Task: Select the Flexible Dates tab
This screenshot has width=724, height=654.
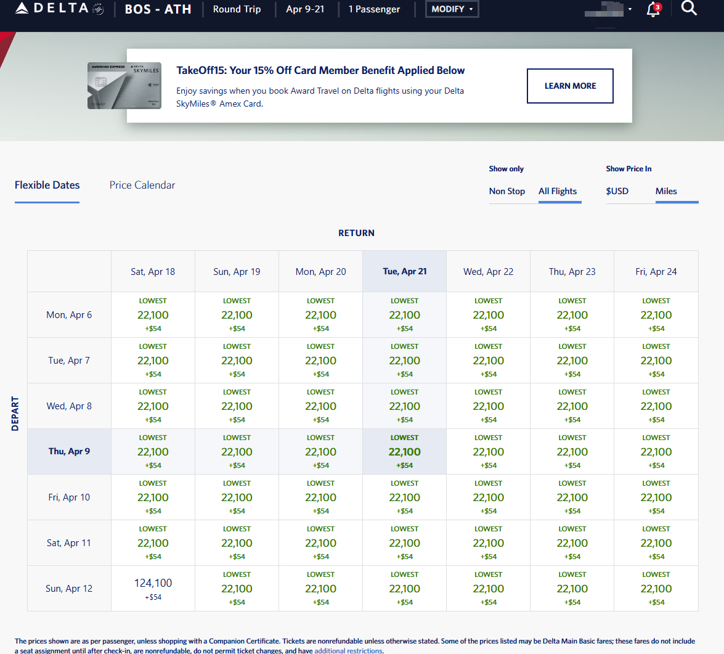Action: [47, 185]
